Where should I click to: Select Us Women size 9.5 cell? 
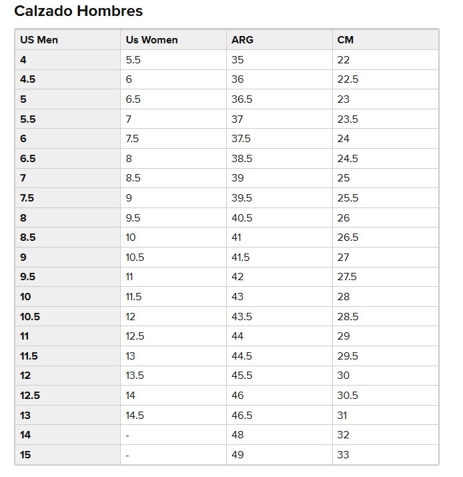coord(173,217)
